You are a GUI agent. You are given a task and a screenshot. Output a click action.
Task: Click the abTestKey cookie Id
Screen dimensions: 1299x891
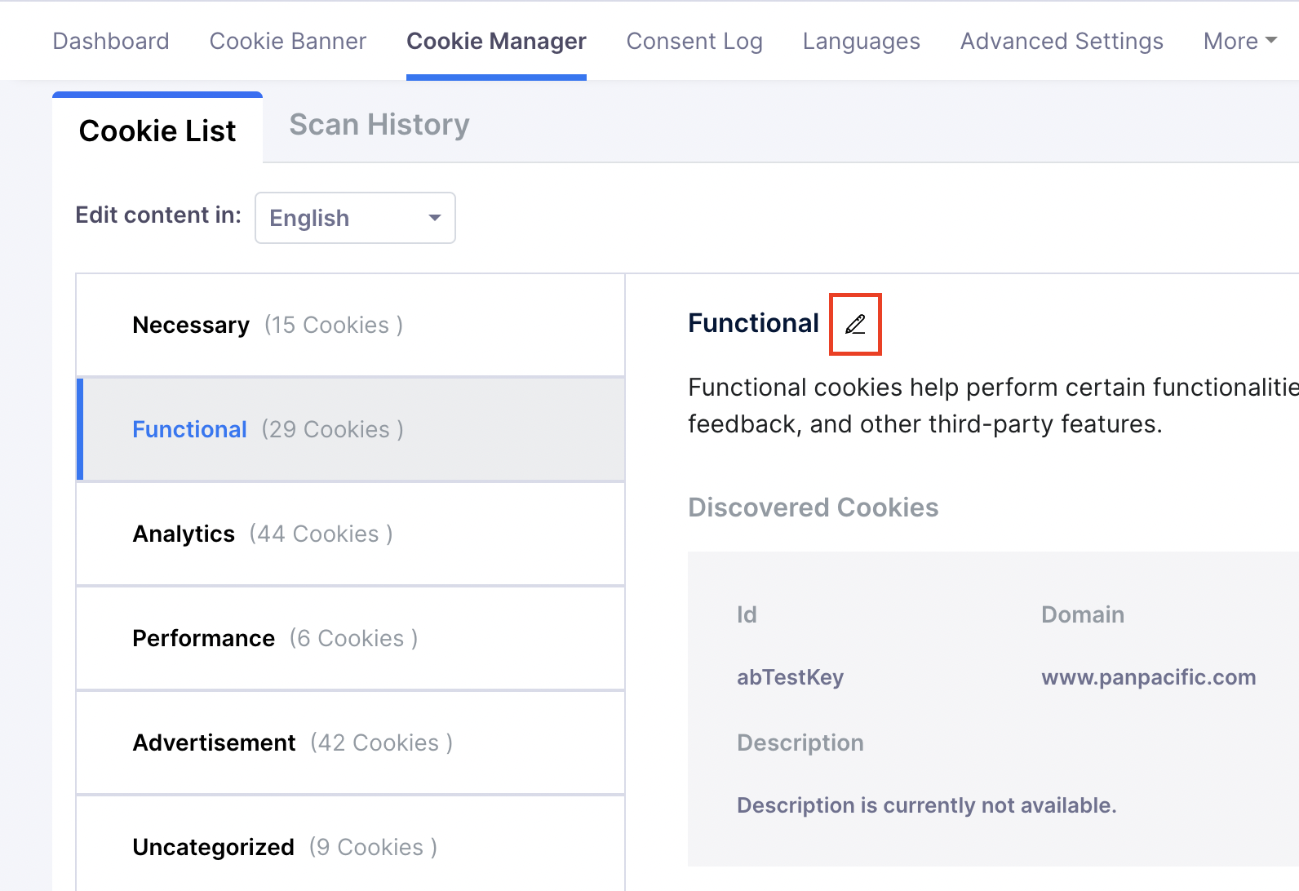[790, 677]
